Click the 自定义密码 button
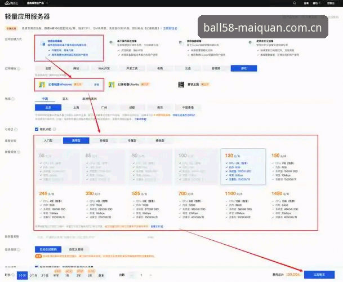Image resolution: width=343 pixels, height=282 pixels. [76, 249]
